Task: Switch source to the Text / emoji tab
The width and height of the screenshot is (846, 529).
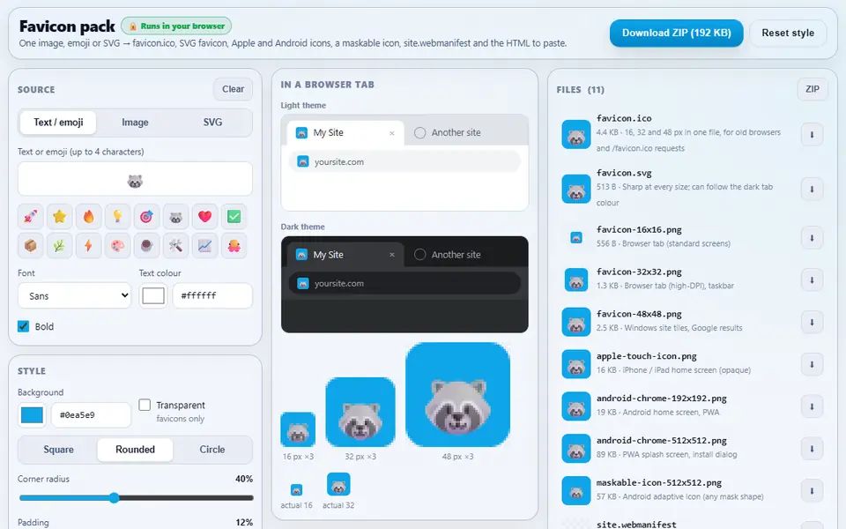Action: coord(58,123)
